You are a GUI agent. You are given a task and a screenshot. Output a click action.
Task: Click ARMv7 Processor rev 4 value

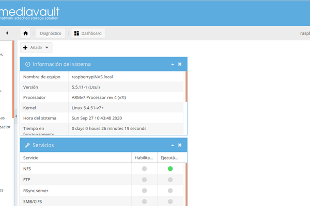pyautogui.click(x=99, y=97)
